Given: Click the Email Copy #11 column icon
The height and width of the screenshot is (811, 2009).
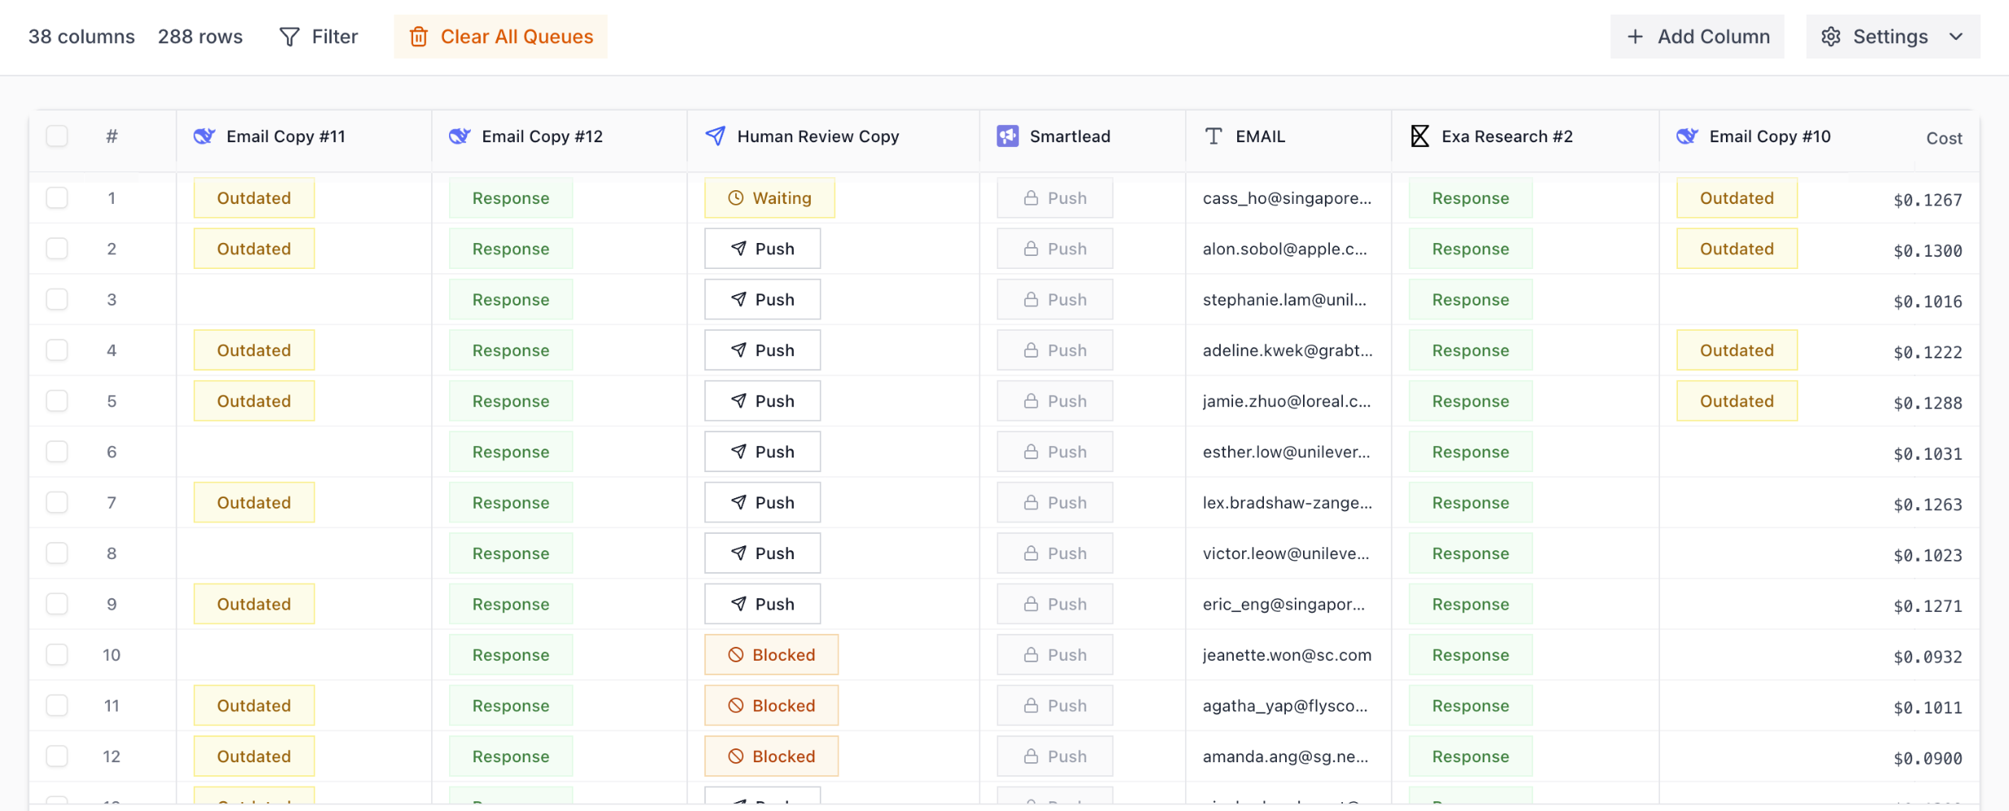Looking at the screenshot, I should coord(204,136).
